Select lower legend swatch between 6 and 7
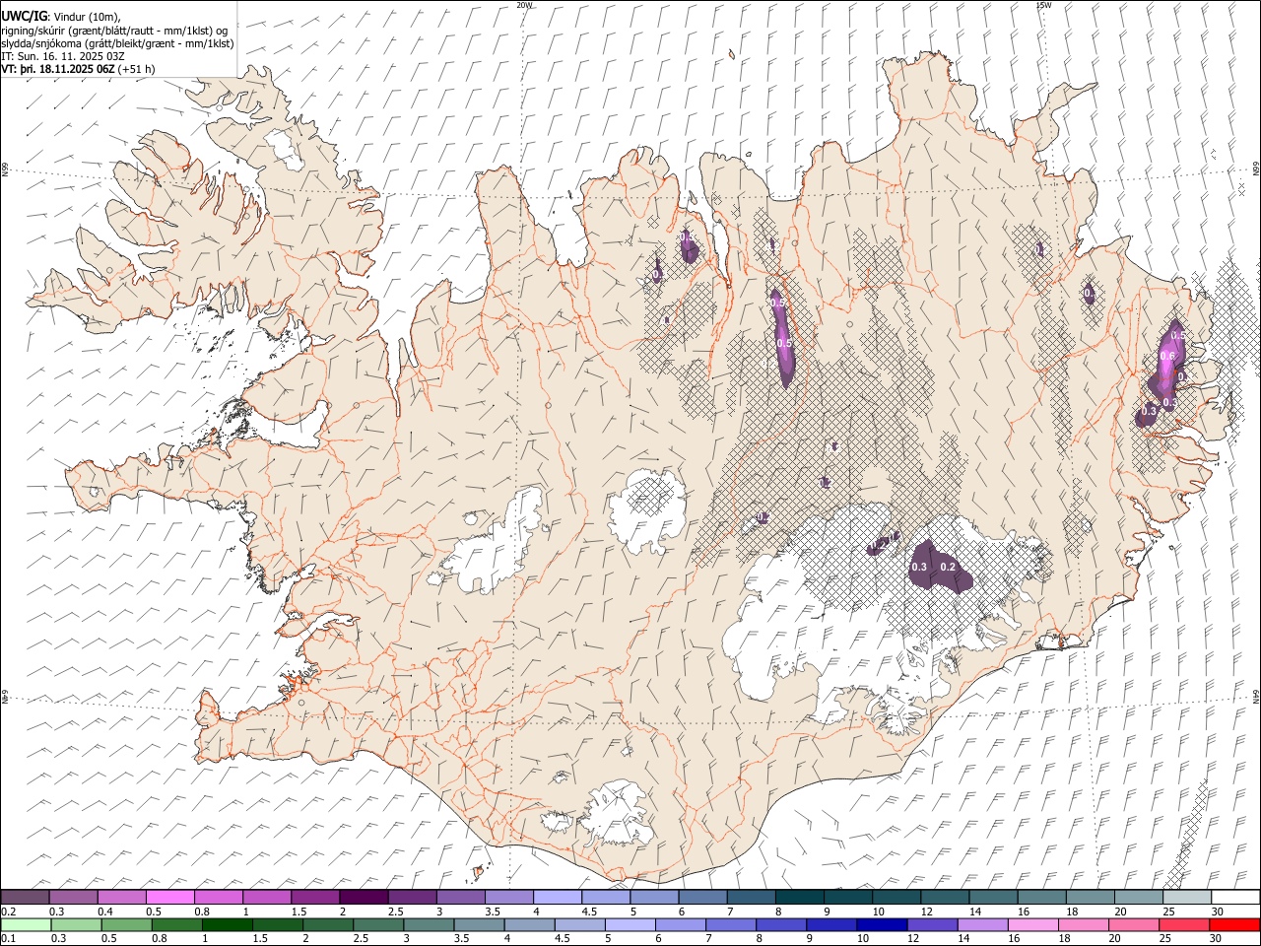Viewport: 1261px width, 946px height. click(x=681, y=924)
